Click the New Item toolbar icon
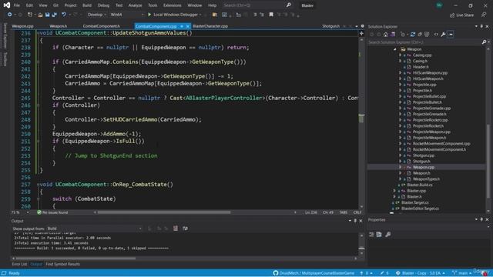493x277 pixels. [30, 15]
